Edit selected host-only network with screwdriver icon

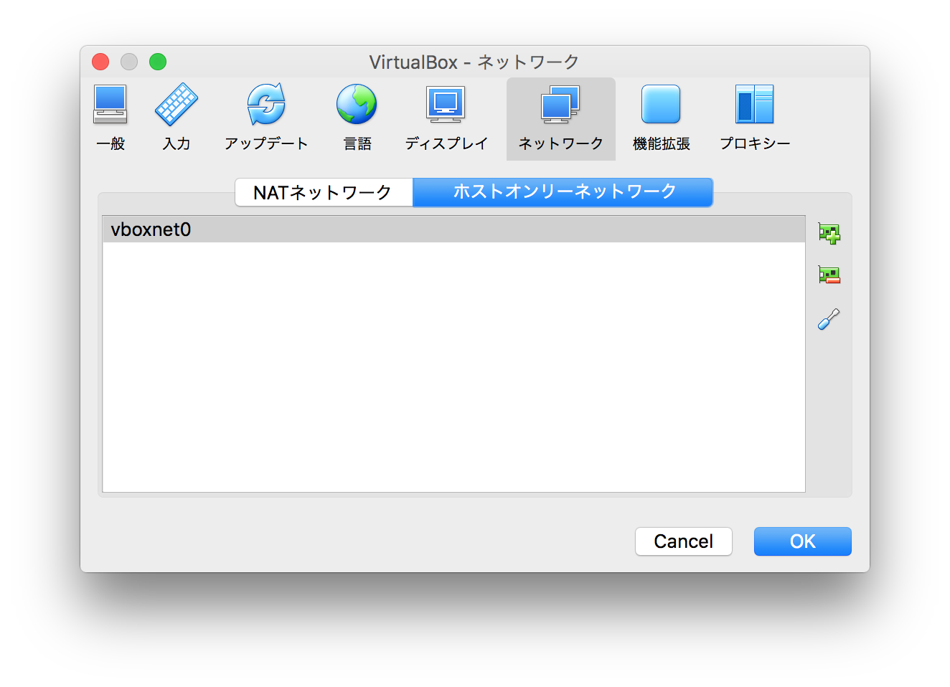tap(829, 319)
